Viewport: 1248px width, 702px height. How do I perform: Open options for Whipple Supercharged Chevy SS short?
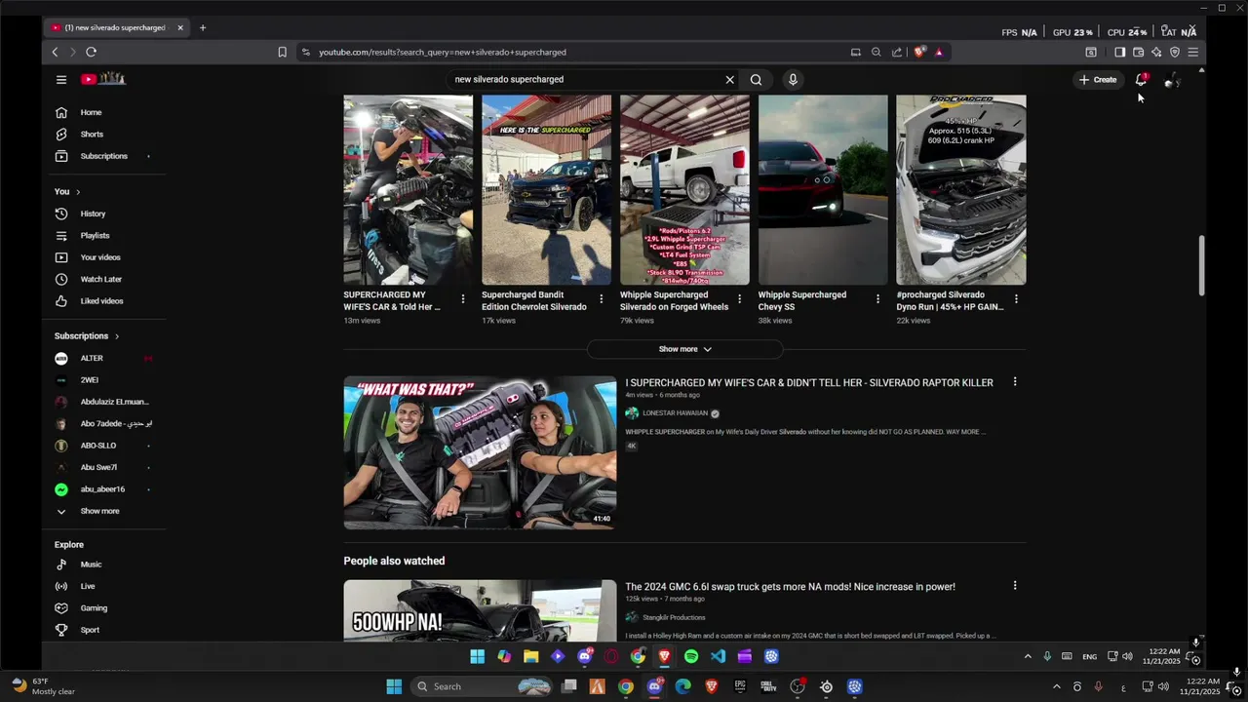(877, 298)
